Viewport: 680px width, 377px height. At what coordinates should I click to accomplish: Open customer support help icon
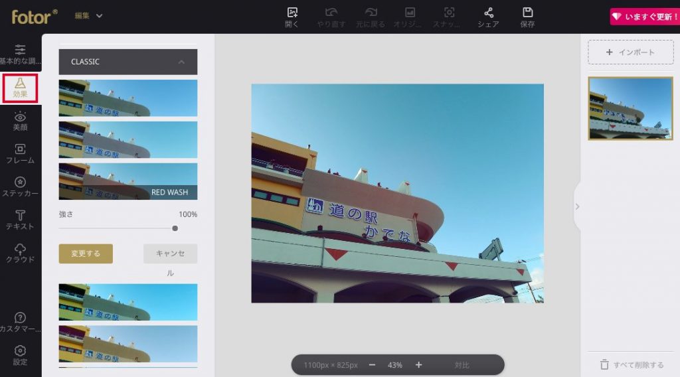click(20, 323)
